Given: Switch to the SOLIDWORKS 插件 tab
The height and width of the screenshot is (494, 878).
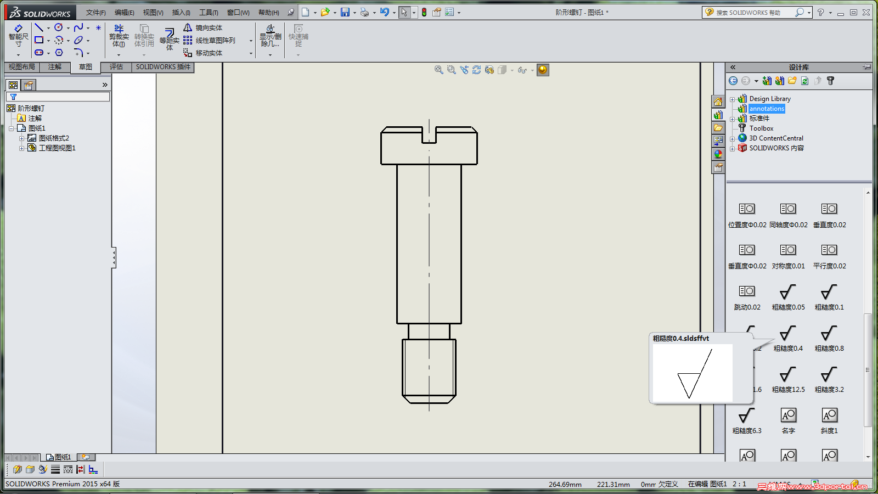Looking at the screenshot, I should [x=163, y=67].
